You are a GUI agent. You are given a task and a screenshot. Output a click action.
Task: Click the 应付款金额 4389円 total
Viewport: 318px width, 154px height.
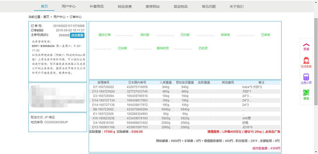tap(266, 148)
